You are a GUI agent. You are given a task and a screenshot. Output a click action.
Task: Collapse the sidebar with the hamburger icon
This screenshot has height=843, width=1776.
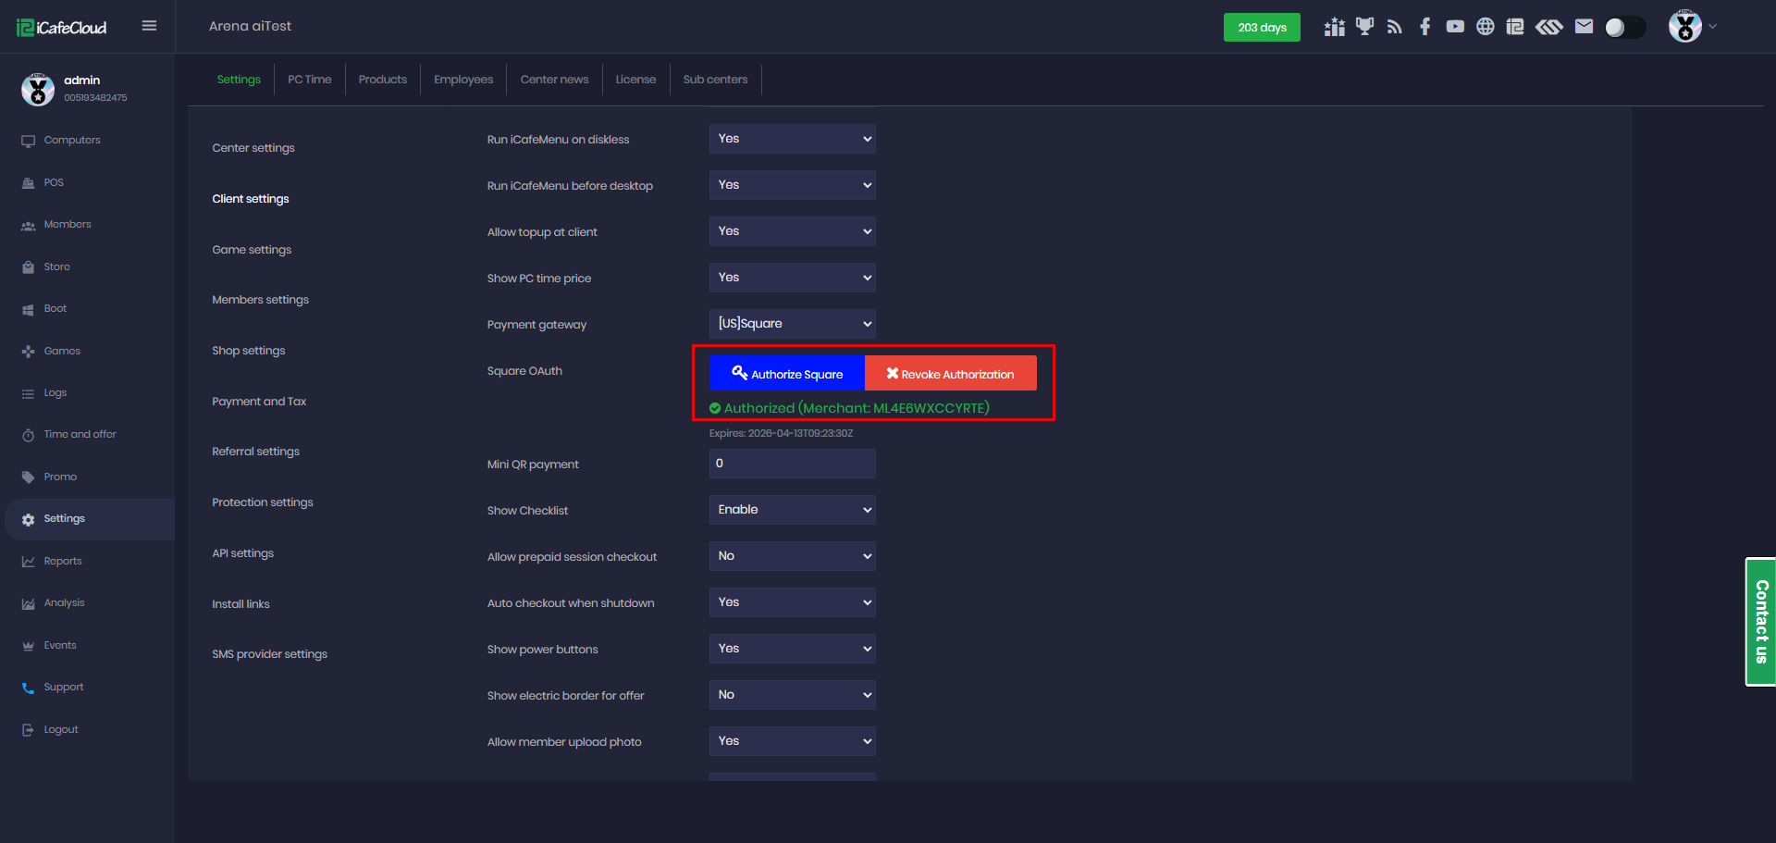149,26
